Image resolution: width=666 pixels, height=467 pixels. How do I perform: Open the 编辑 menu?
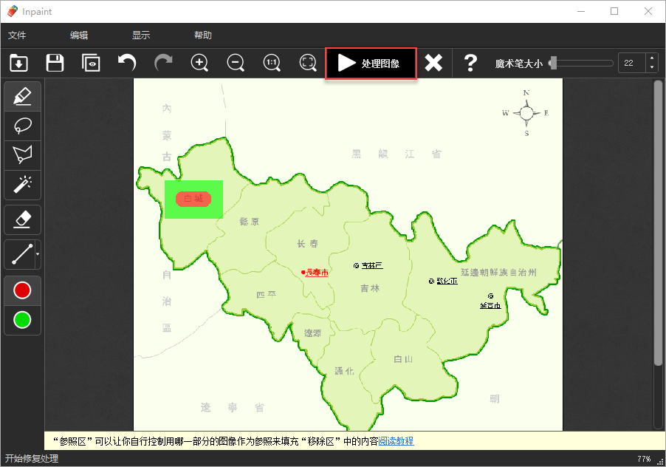point(79,35)
